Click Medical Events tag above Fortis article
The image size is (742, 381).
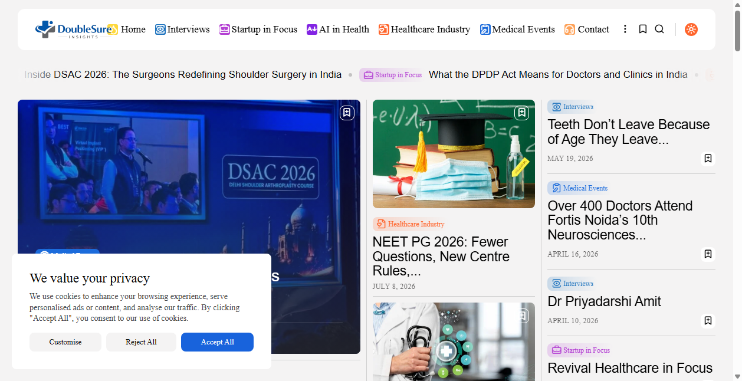coord(579,188)
